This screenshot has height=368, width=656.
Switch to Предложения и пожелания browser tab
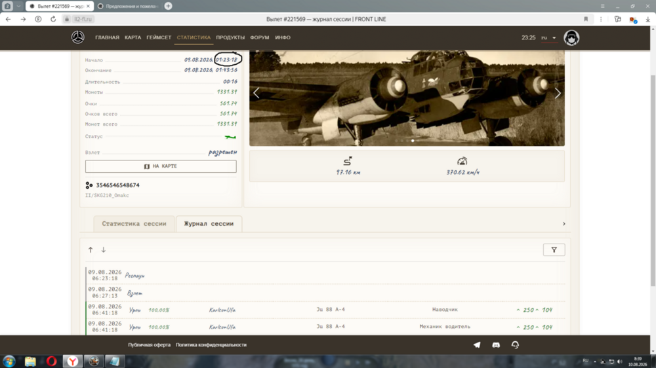(x=128, y=7)
